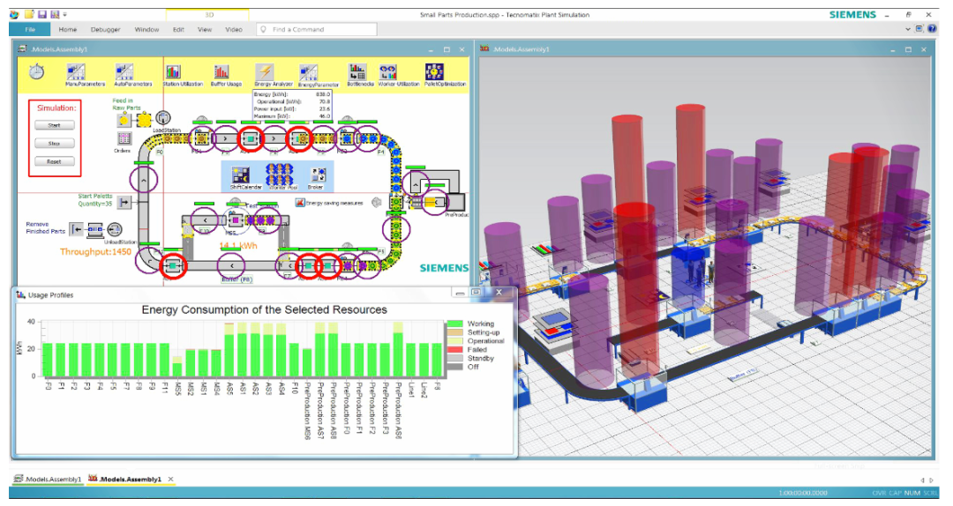This screenshot has width=953, height=506.
Task: Select the Remove Finished Parts drain icon
Action: [x=76, y=229]
